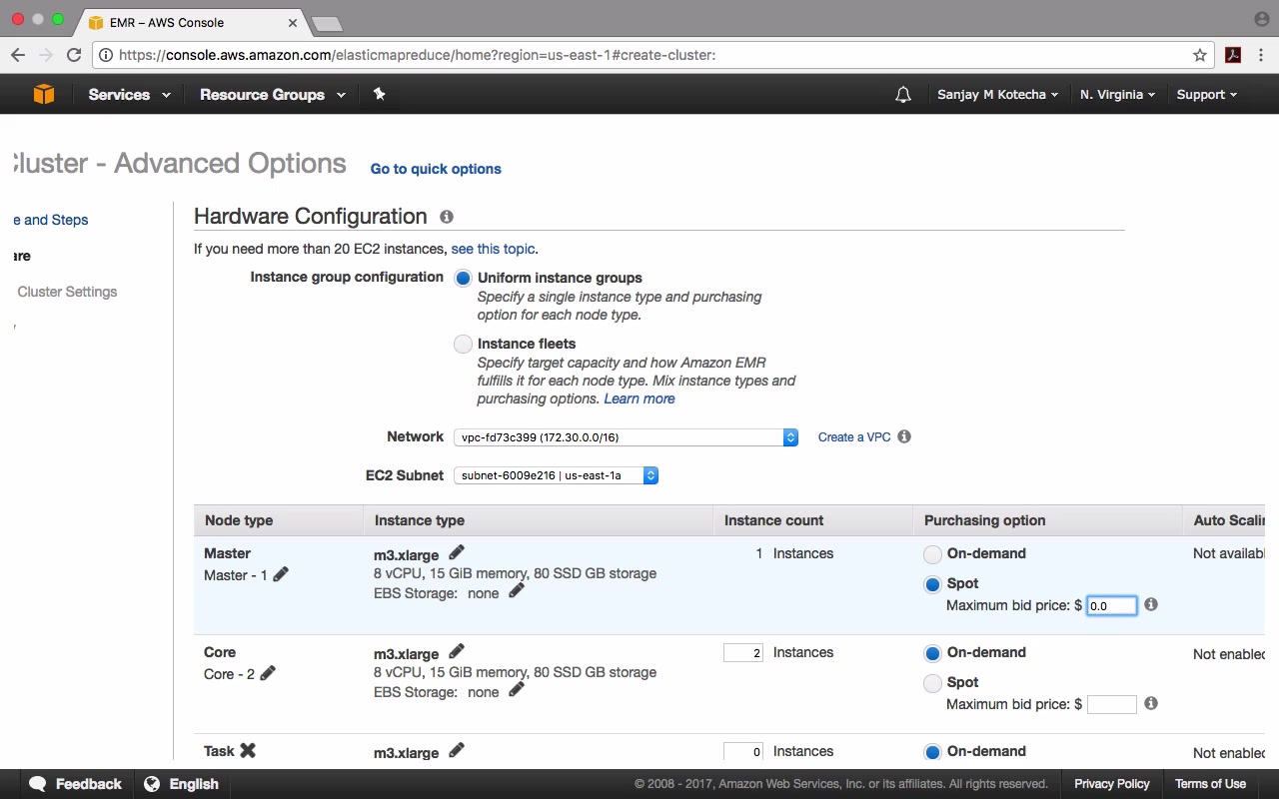
Task: Open the EC2 Subnet dropdown
Action: tap(556, 475)
